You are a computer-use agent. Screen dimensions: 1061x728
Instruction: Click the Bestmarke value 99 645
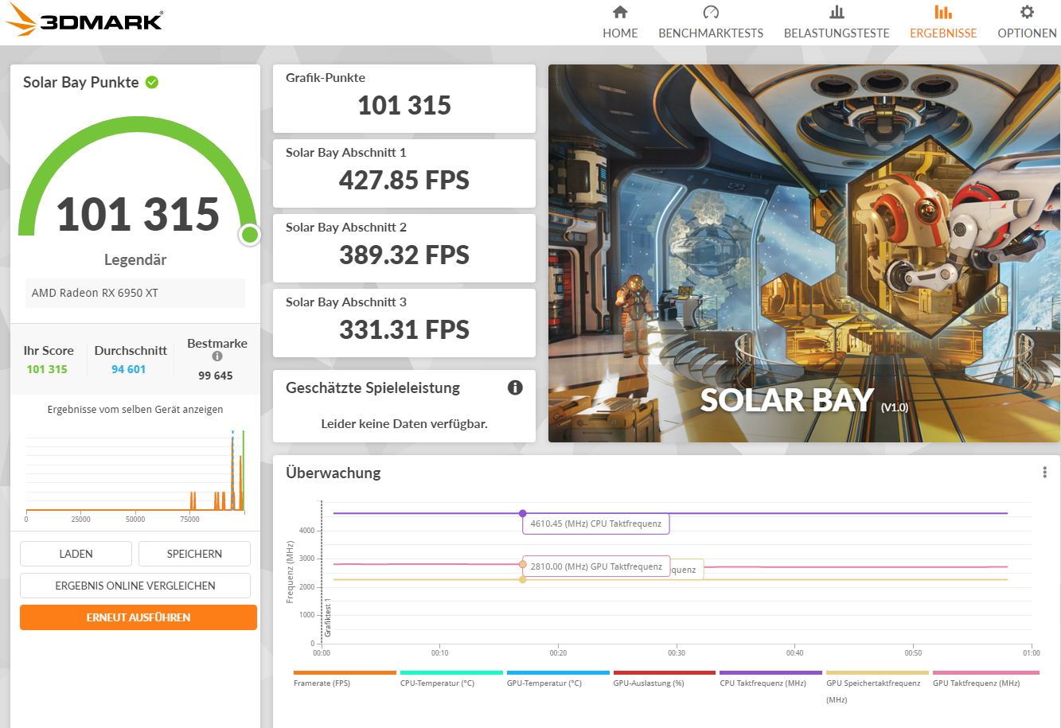(x=216, y=376)
